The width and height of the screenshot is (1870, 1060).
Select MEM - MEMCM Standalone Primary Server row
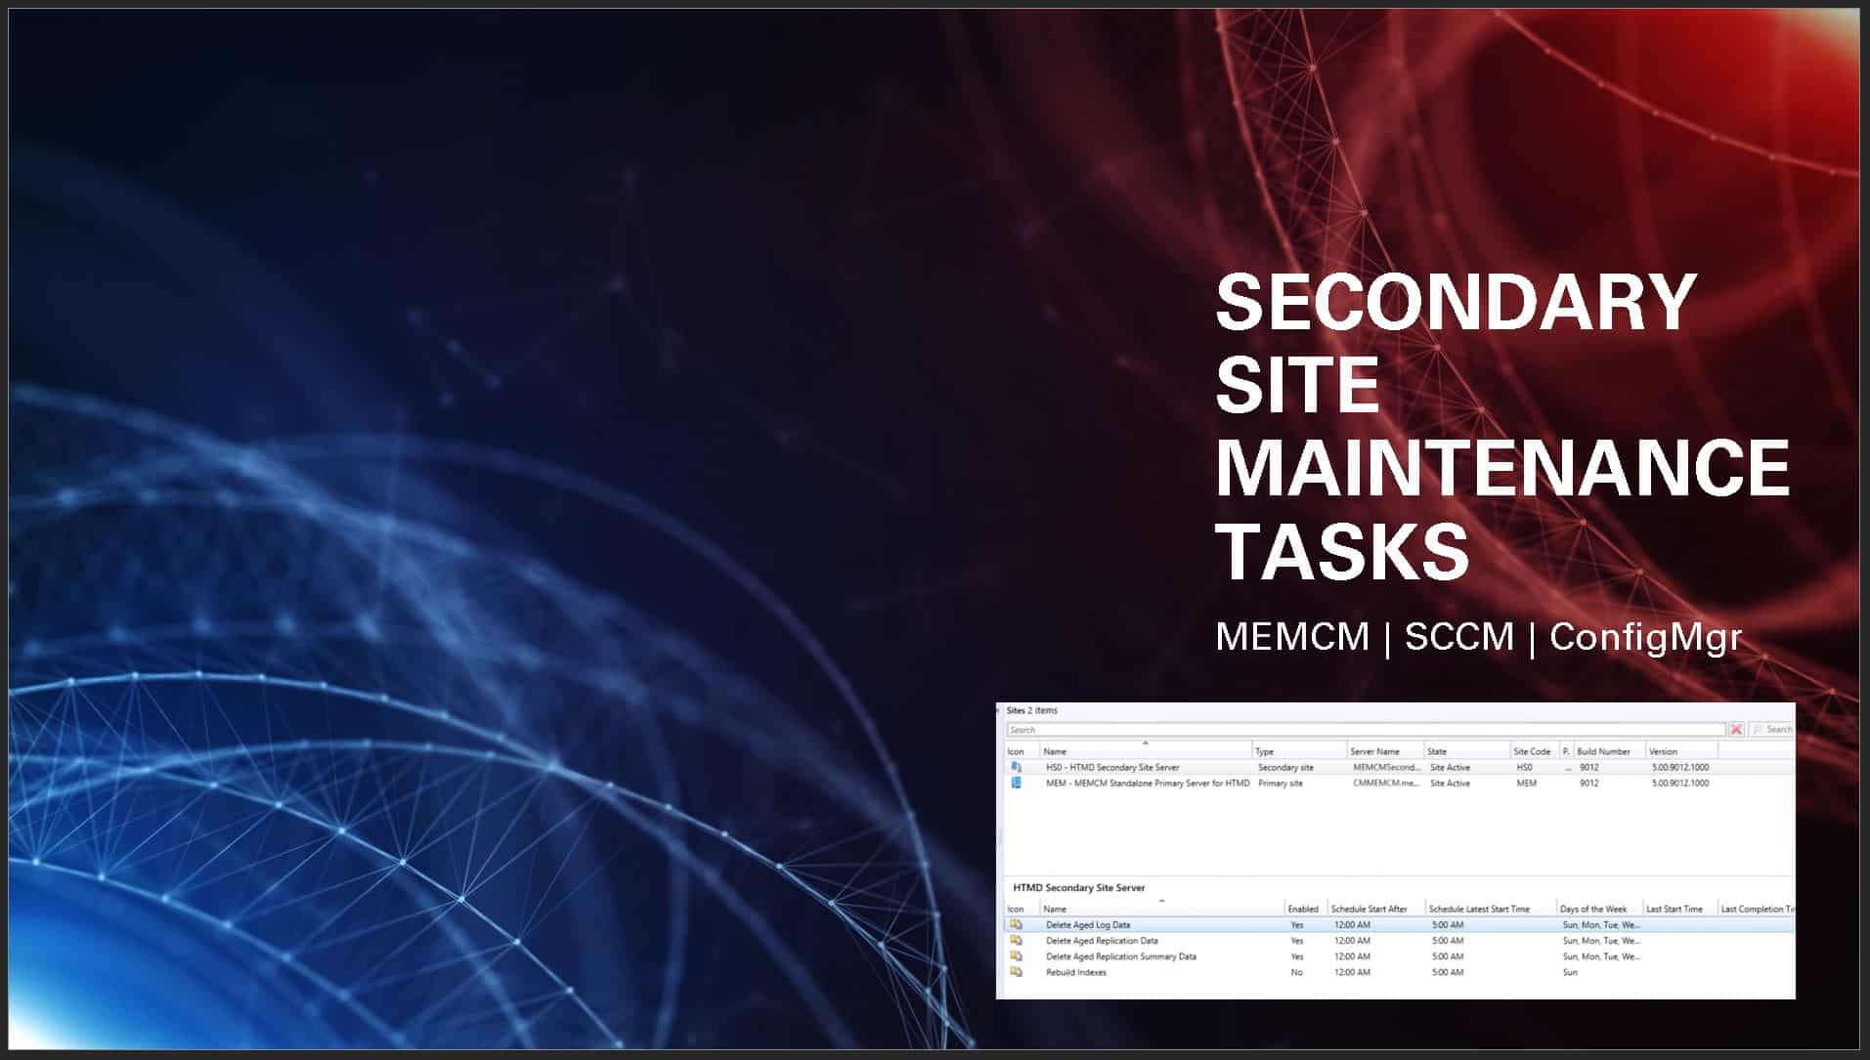pyautogui.click(x=1400, y=783)
